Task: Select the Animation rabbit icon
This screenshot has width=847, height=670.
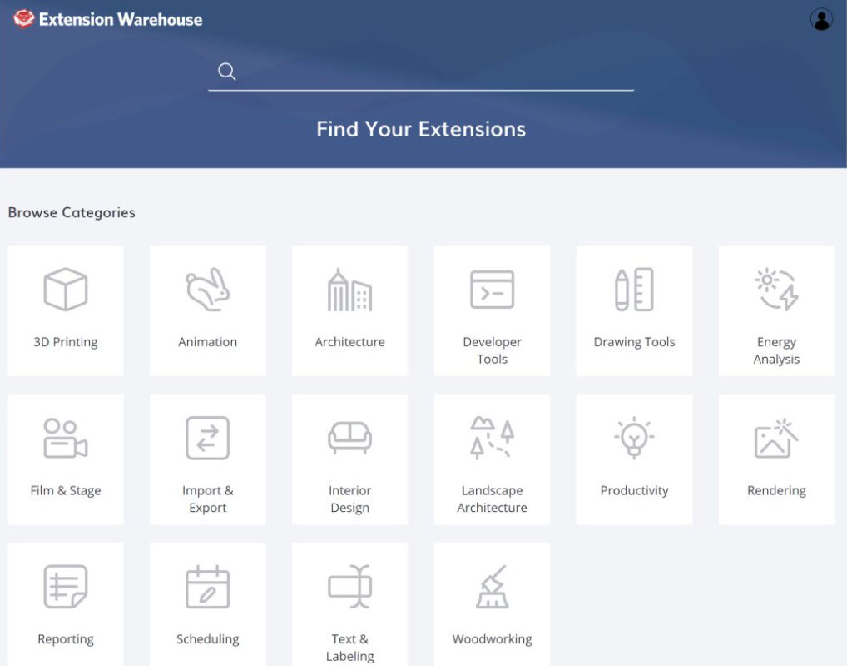Action: click(x=207, y=290)
